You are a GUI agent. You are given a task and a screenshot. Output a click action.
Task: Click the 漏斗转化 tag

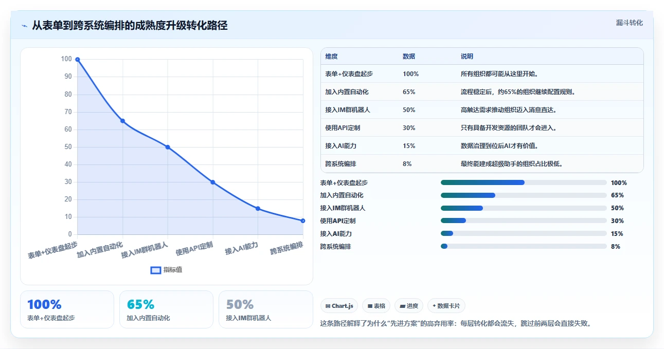coord(630,23)
